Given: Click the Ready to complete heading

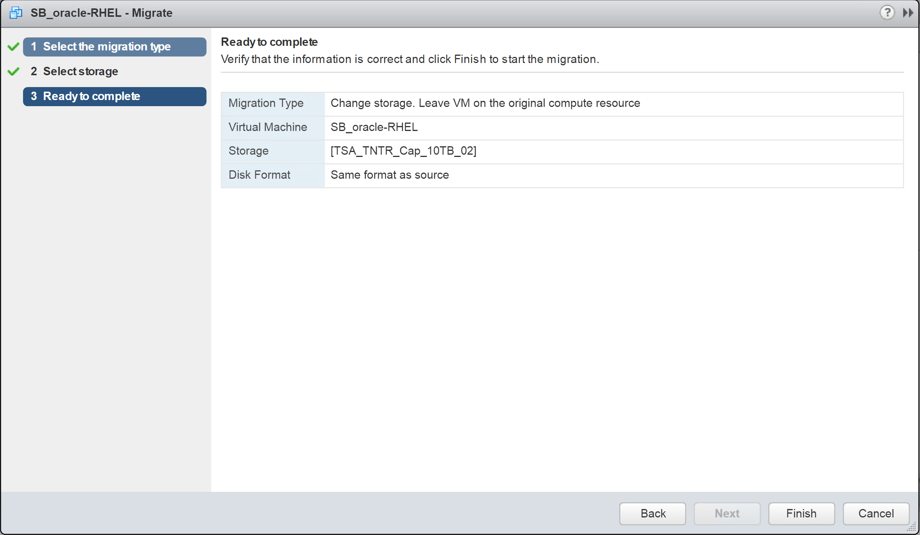Looking at the screenshot, I should click(269, 42).
